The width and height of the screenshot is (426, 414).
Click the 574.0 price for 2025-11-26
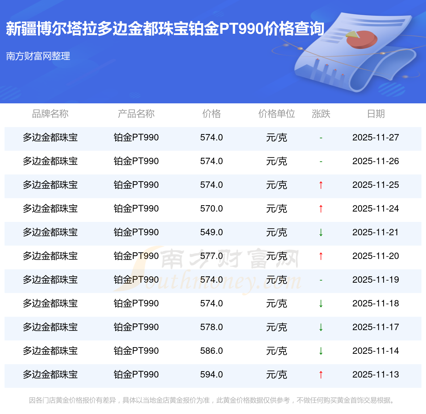point(211,161)
